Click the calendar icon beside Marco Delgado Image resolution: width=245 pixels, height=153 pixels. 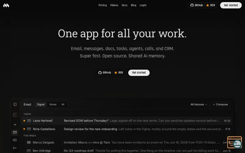point(29,142)
